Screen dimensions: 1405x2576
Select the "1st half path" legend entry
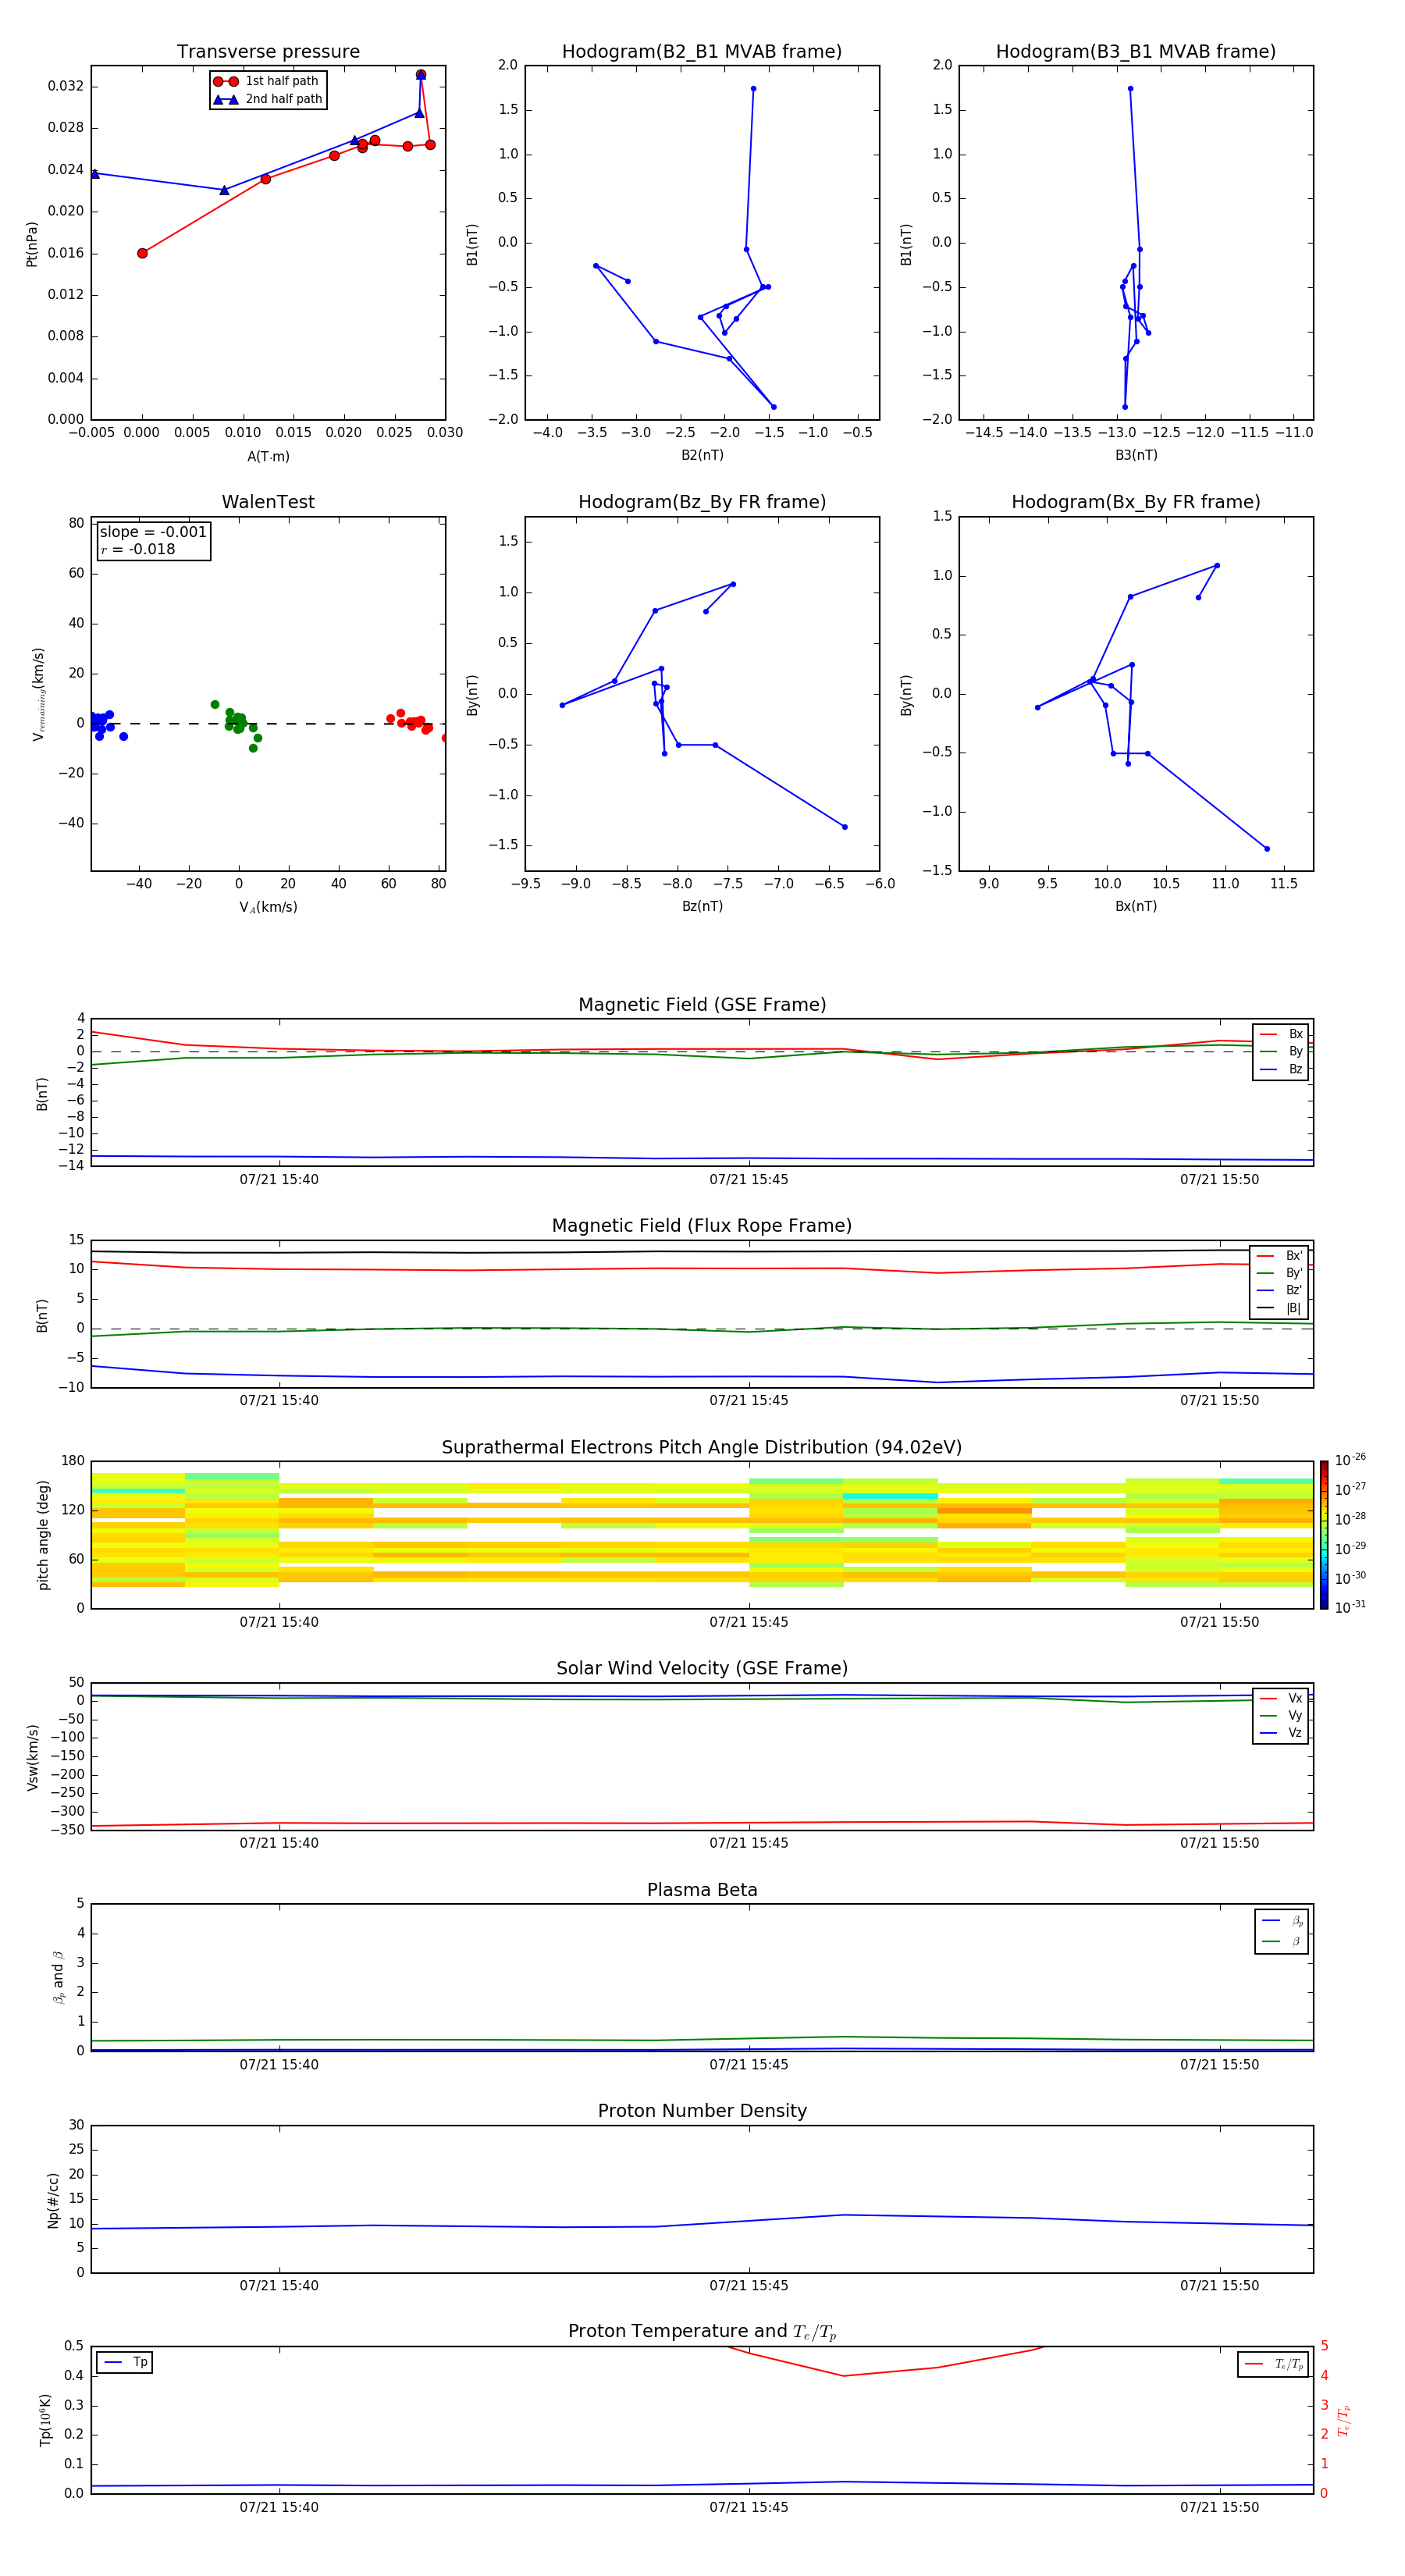click(x=266, y=81)
